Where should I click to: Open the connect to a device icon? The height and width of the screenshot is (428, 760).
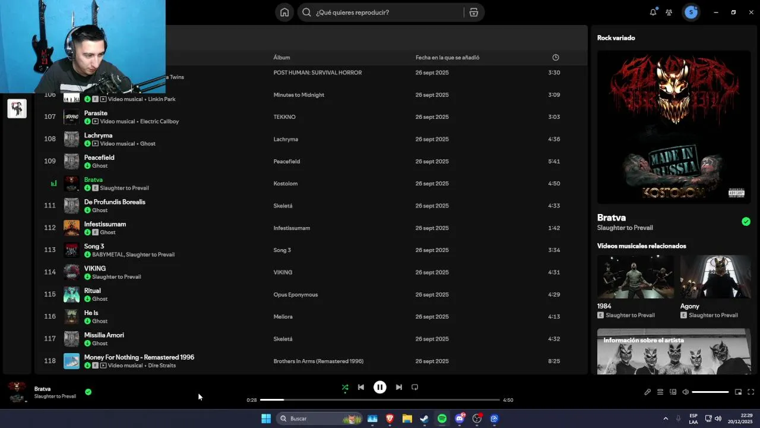(x=673, y=392)
